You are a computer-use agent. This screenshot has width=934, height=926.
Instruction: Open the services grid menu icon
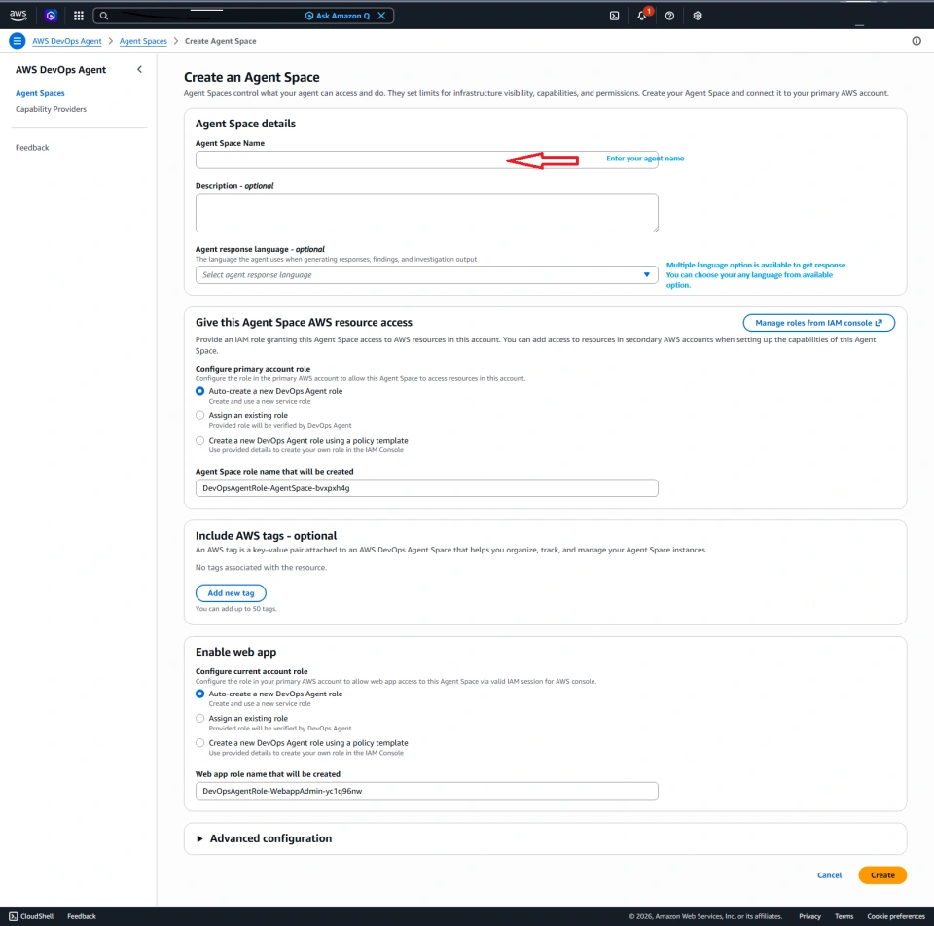coord(79,16)
